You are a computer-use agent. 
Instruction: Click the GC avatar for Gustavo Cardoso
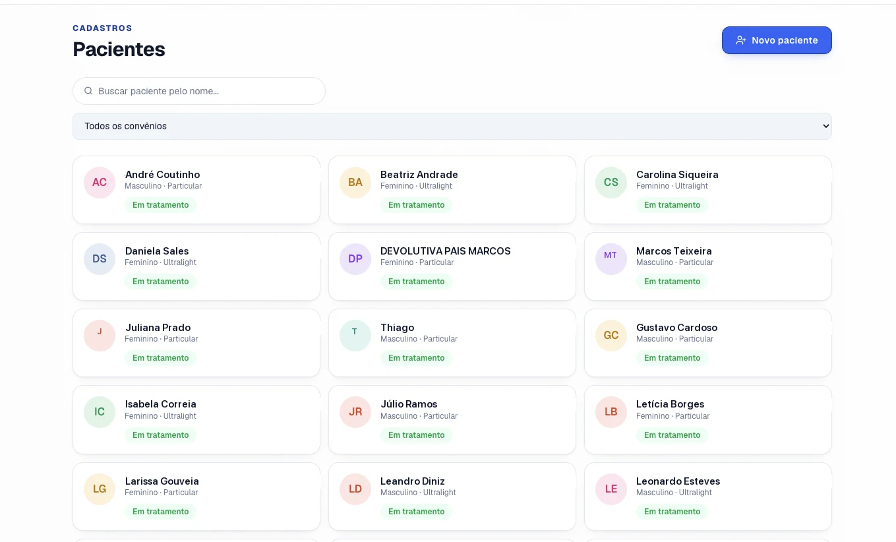(611, 336)
